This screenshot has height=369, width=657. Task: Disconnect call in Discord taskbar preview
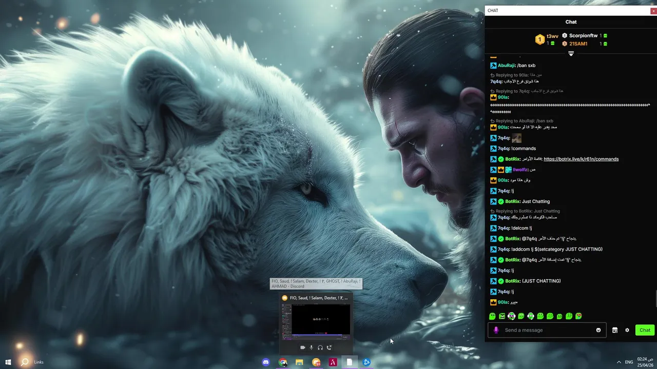click(x=329, y=347)
